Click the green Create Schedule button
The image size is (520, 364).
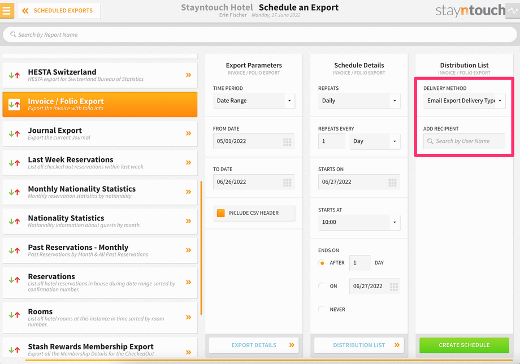(x=464, y=345)
